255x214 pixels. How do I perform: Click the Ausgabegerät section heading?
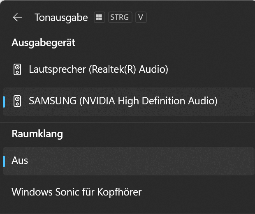pyautogui.click(x=44, y=43)
